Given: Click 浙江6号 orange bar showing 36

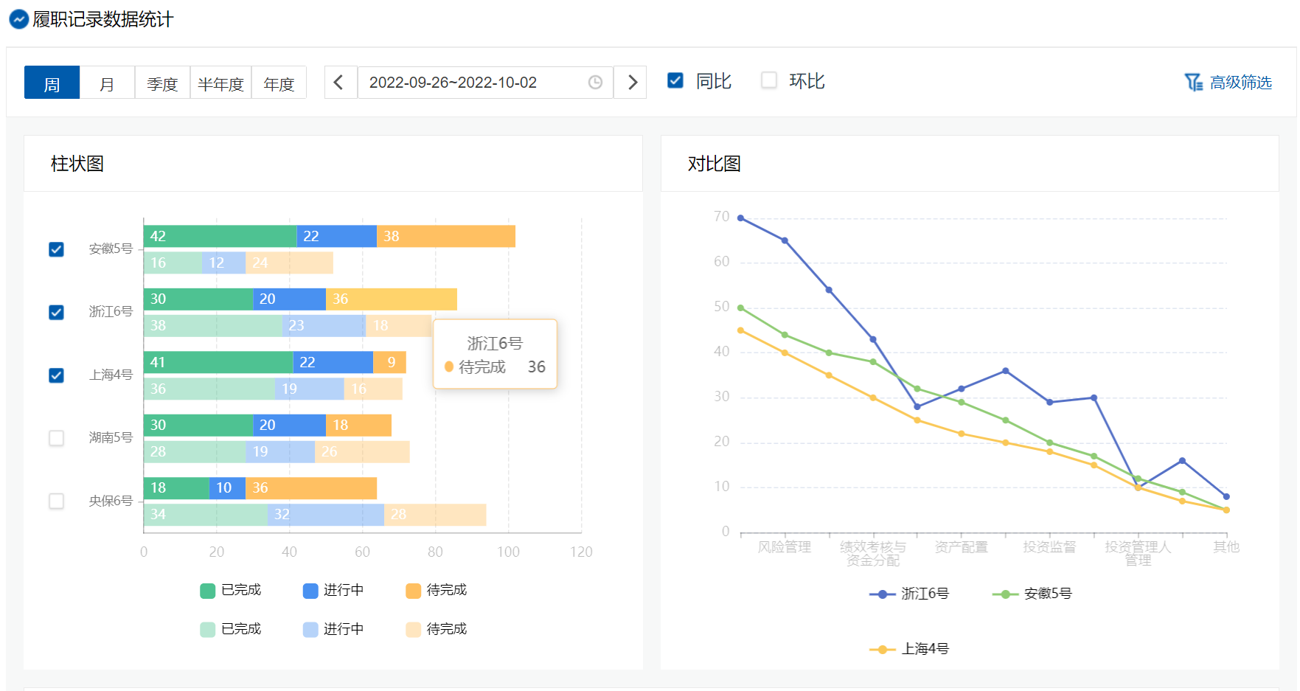Looking at the screenshot, I should click(392, 299).
